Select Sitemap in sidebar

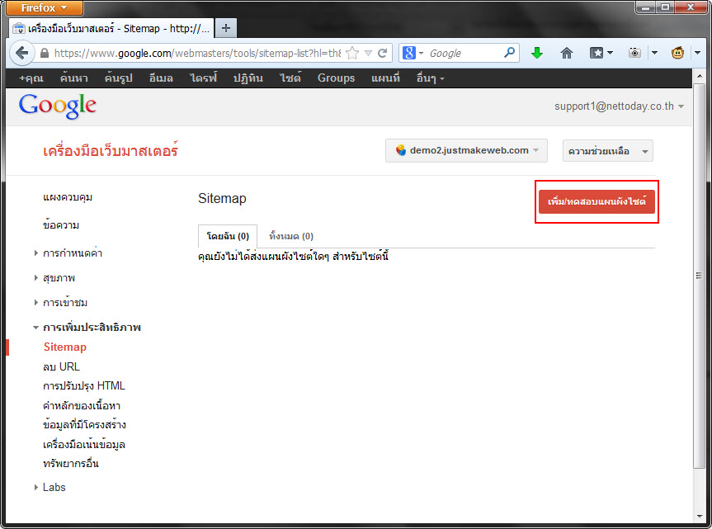[x=65, y=347]
